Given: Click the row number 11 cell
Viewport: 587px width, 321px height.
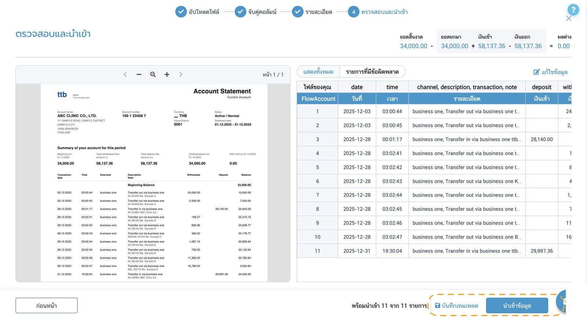Looking at the screenshot, I should pyautogui.click(x=317, y=251).
